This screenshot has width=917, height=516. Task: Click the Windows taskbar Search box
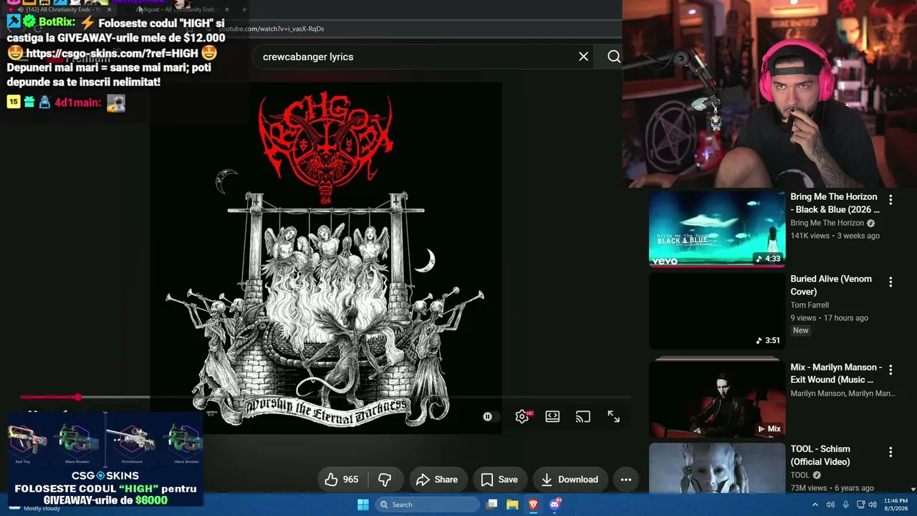tap(428, 505)
